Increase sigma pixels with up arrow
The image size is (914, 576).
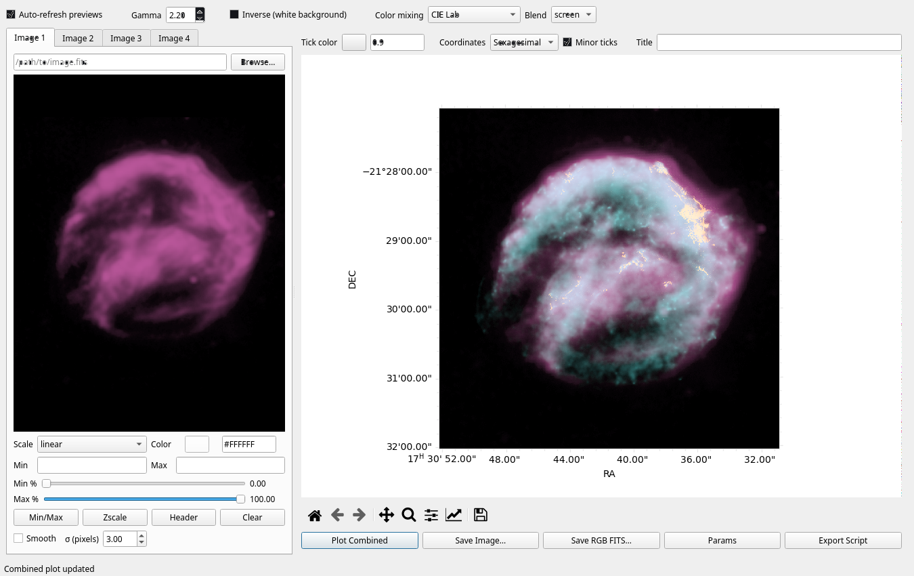click(x=142, y=535)
